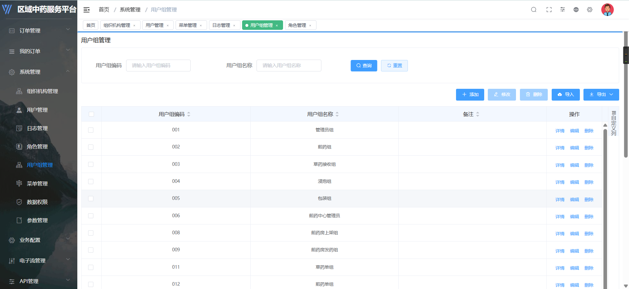Check the row 008 煎药房上架组 checkbox
The image size is (629, 289).
coord(91,233)
